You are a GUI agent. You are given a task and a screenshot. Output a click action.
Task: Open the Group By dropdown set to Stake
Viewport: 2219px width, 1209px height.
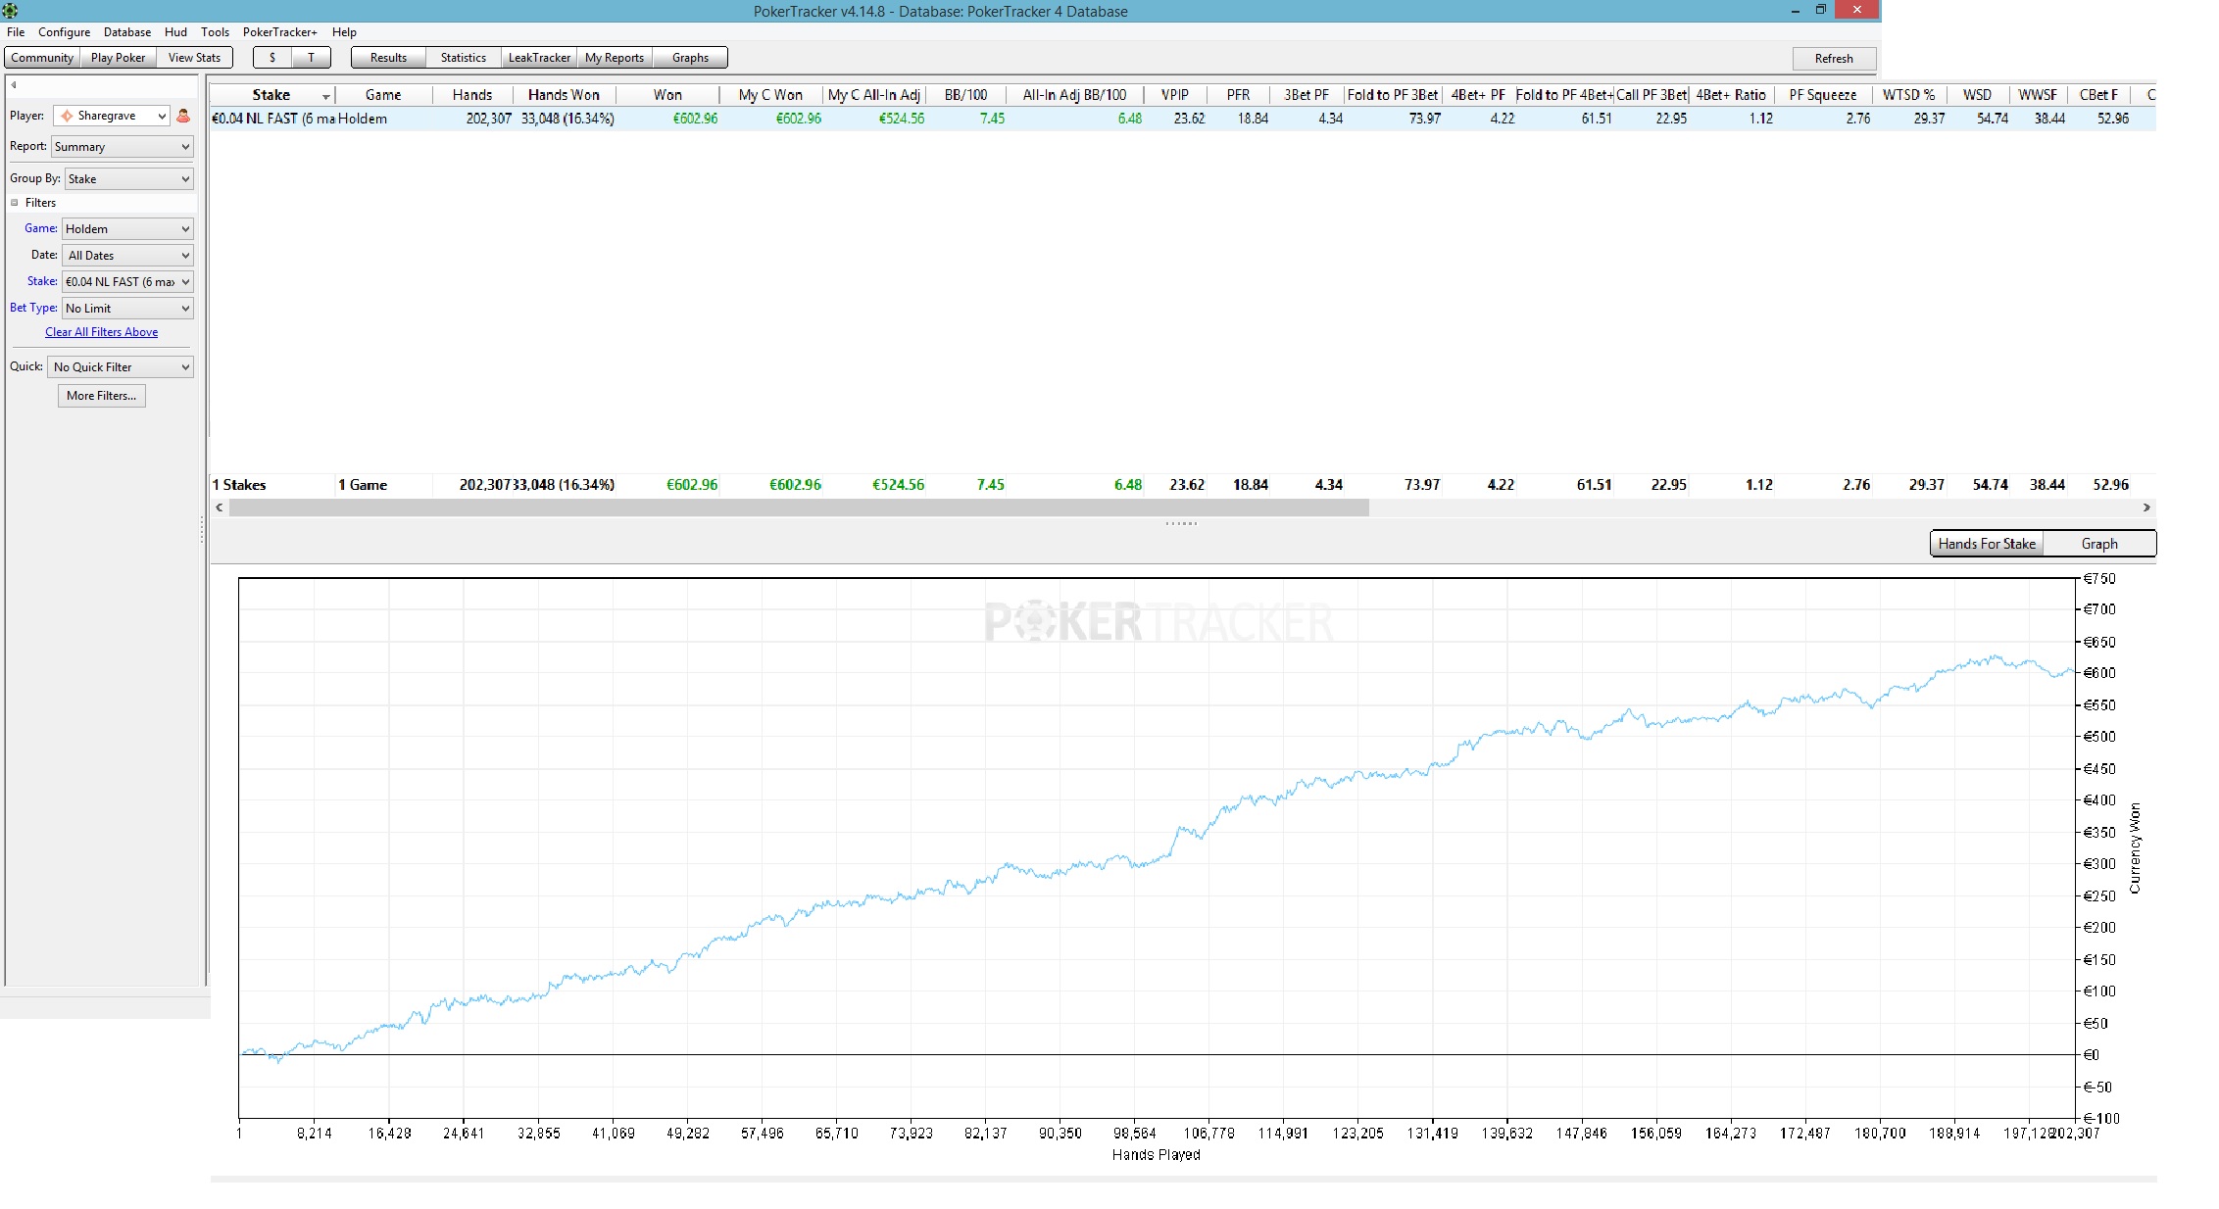[x=128, y=179]
